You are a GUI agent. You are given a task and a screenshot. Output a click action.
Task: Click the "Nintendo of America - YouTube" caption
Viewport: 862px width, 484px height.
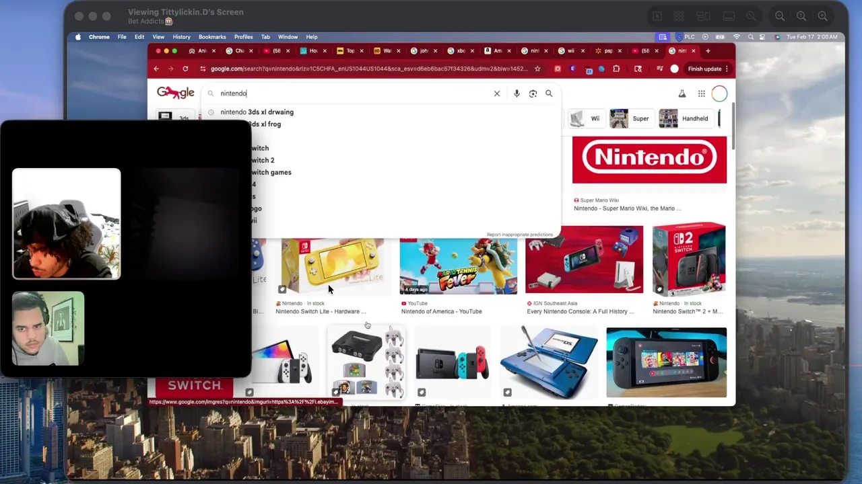coord(441,311)
